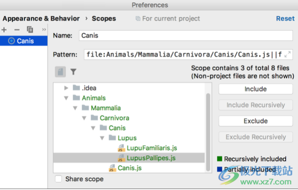This screenshot has height=190, width=298.
Task: Click the Reset link
Action: click(285, 19)
